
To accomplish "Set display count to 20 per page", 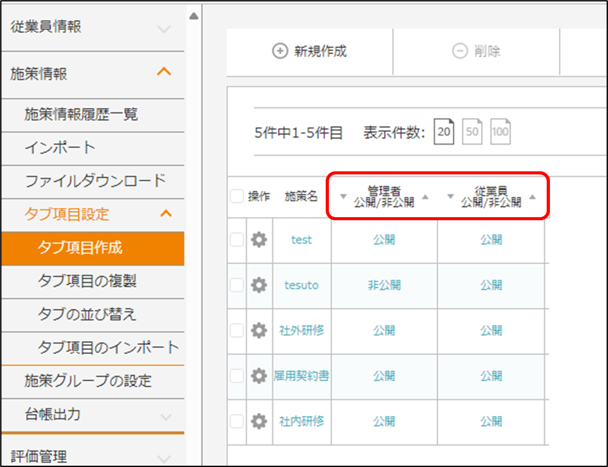I will (444, 132).
